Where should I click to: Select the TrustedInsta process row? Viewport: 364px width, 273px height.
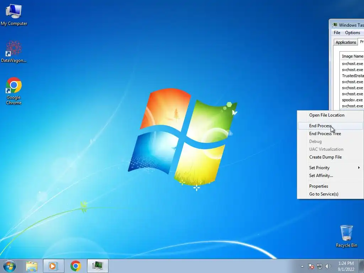(352, 76)
